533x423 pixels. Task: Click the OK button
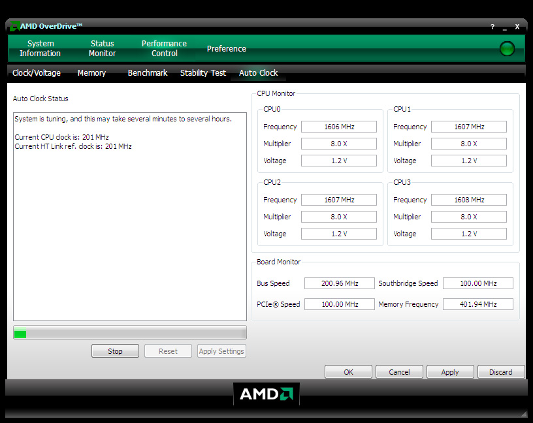(349, 372)
